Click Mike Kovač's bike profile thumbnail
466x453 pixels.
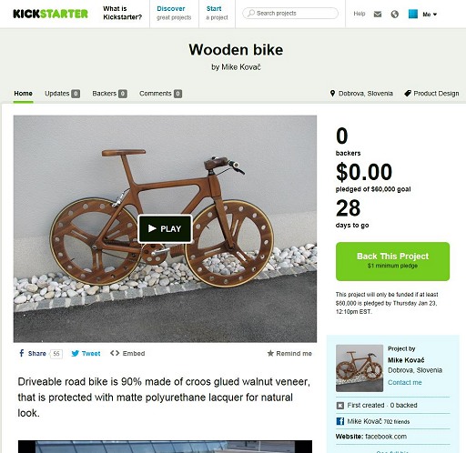[x=360, y=368]
